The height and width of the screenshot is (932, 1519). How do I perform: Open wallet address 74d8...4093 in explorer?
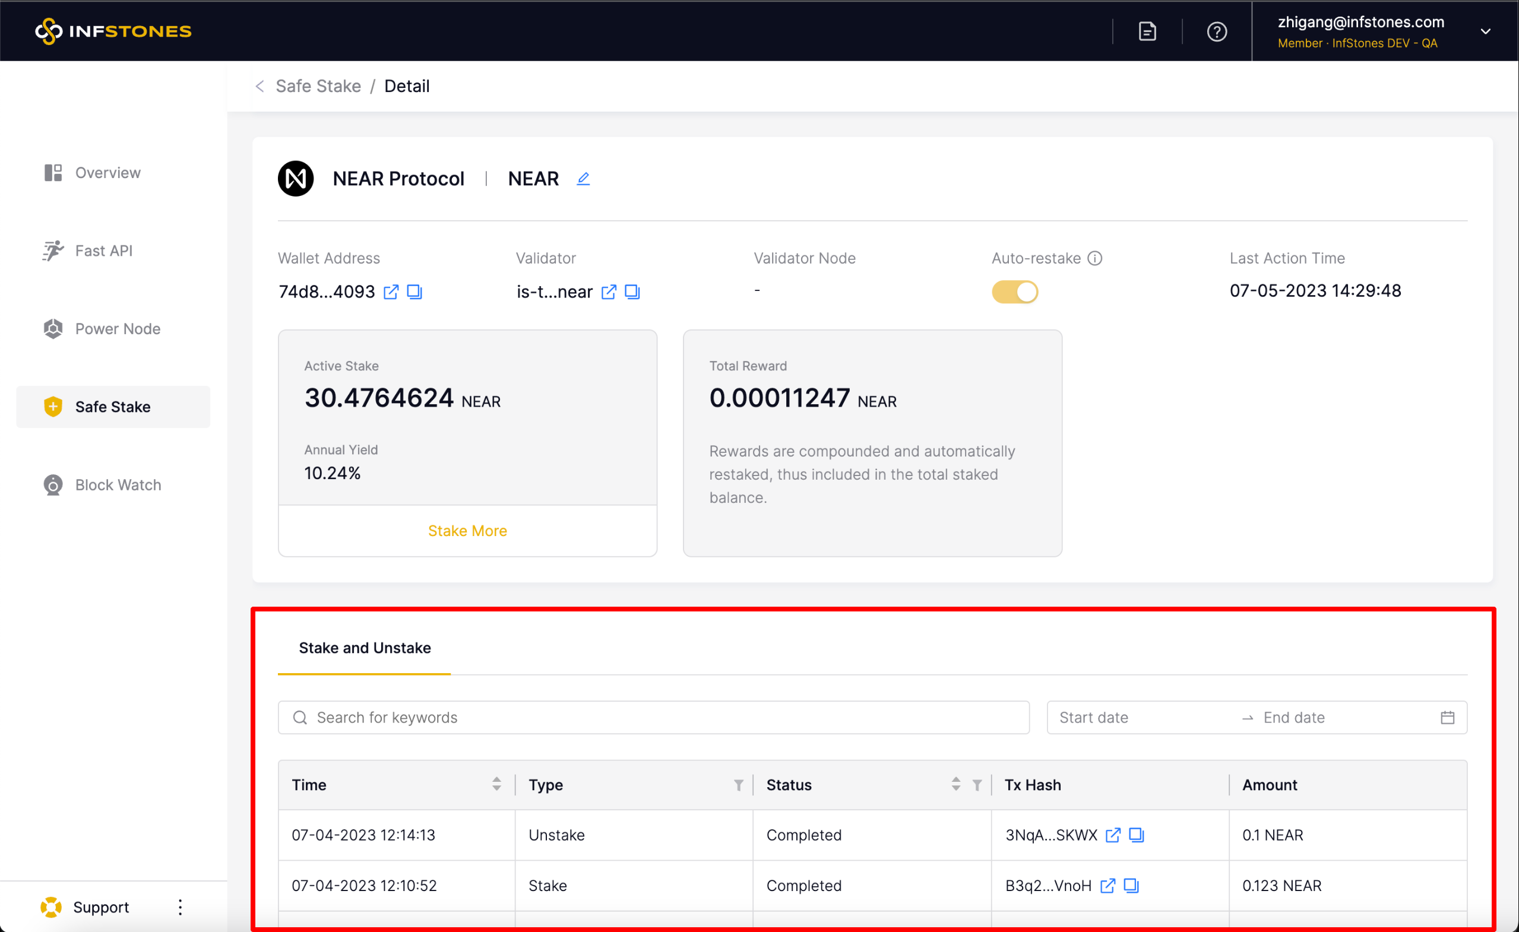[391, 291]
